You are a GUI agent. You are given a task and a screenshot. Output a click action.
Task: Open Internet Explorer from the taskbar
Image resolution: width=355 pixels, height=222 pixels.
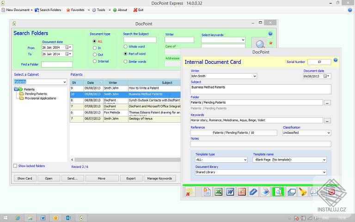tap(18, 218)
